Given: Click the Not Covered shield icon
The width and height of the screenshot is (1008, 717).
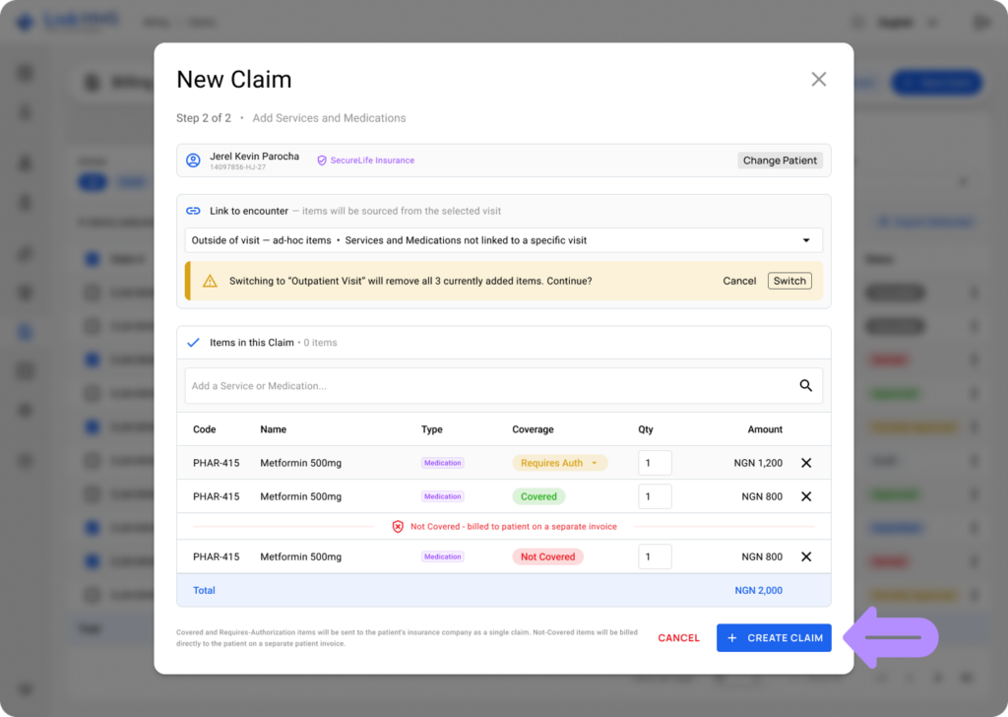Looking at the screenshot, I should tap(398, 527).
